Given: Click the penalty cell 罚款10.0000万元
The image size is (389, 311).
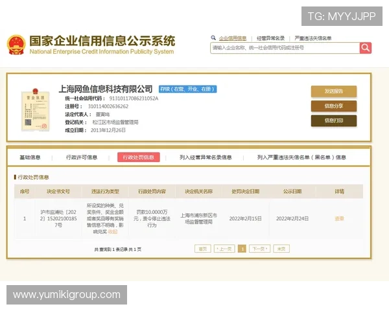Looking at the screenshot, I should tap(152, 218).
